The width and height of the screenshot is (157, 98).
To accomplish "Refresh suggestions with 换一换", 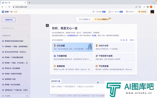I will pyautogui.click(x=124, y=40).
